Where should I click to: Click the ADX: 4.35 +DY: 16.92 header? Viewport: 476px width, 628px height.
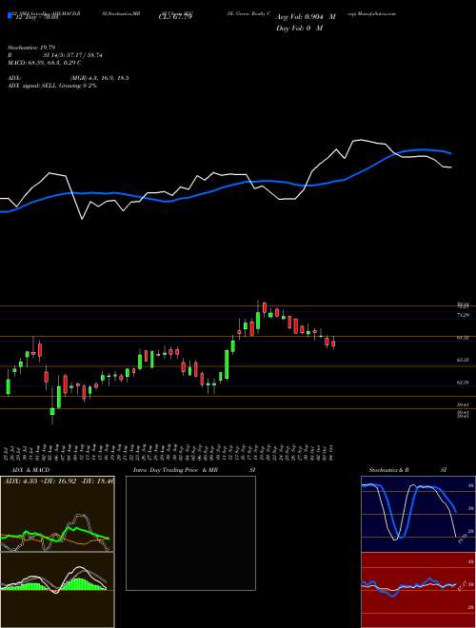59,480
